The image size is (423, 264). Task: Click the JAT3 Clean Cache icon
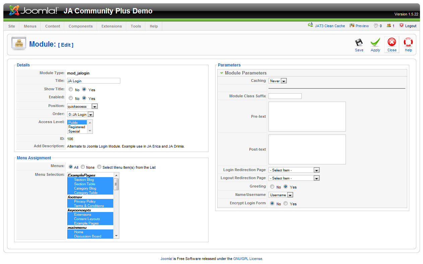click(310, 25)
